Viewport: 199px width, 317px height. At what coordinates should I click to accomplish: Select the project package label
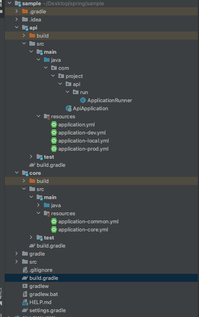[x=74, y=76]
